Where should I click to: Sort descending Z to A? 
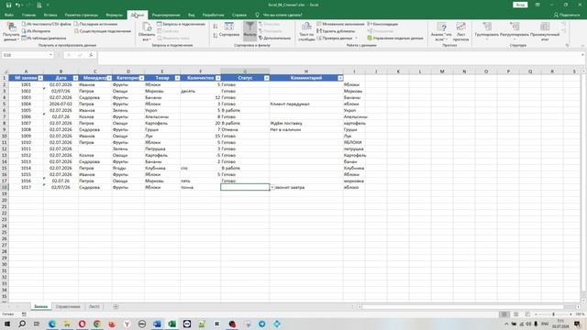point(216,36)
